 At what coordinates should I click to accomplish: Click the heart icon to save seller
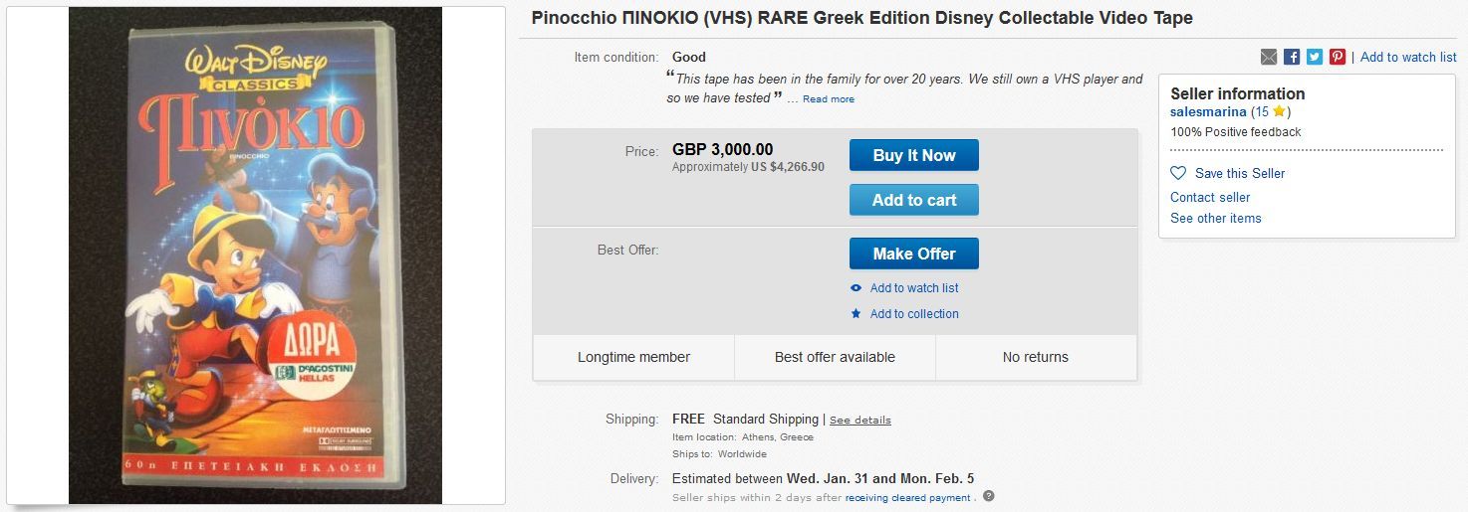coord(1178,173)
